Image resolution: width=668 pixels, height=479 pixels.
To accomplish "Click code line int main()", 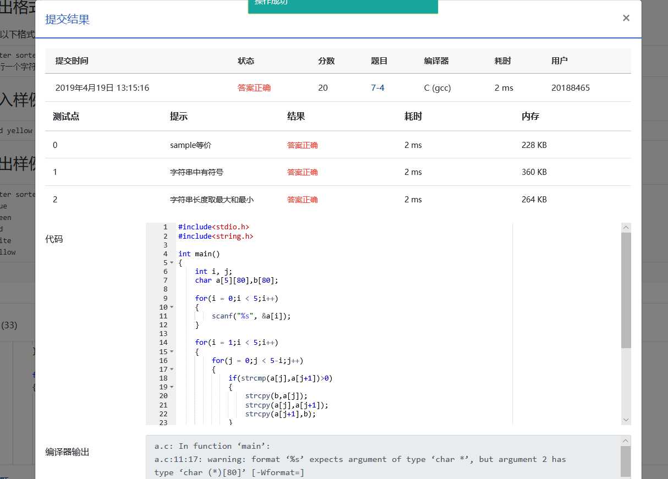I will point(199,254).
